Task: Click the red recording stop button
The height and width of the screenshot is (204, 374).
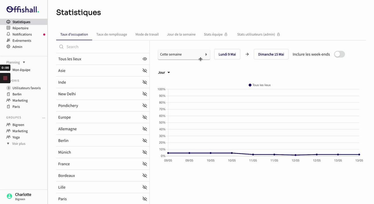Action: tap(5, 78)
